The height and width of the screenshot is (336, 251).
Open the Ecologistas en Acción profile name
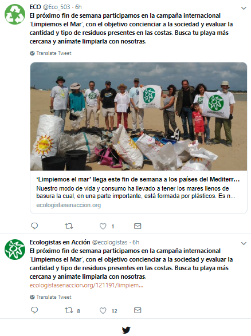[60, 242]
